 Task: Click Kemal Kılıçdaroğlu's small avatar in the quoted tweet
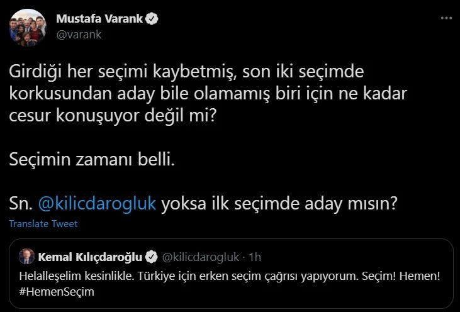pyautogui.click(x=27, y=257)
